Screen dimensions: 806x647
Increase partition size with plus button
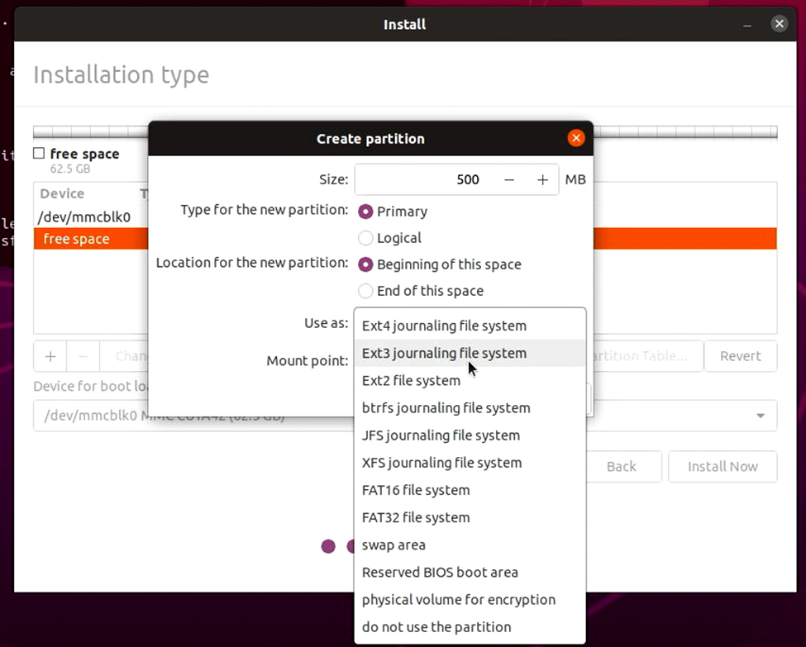542,180
